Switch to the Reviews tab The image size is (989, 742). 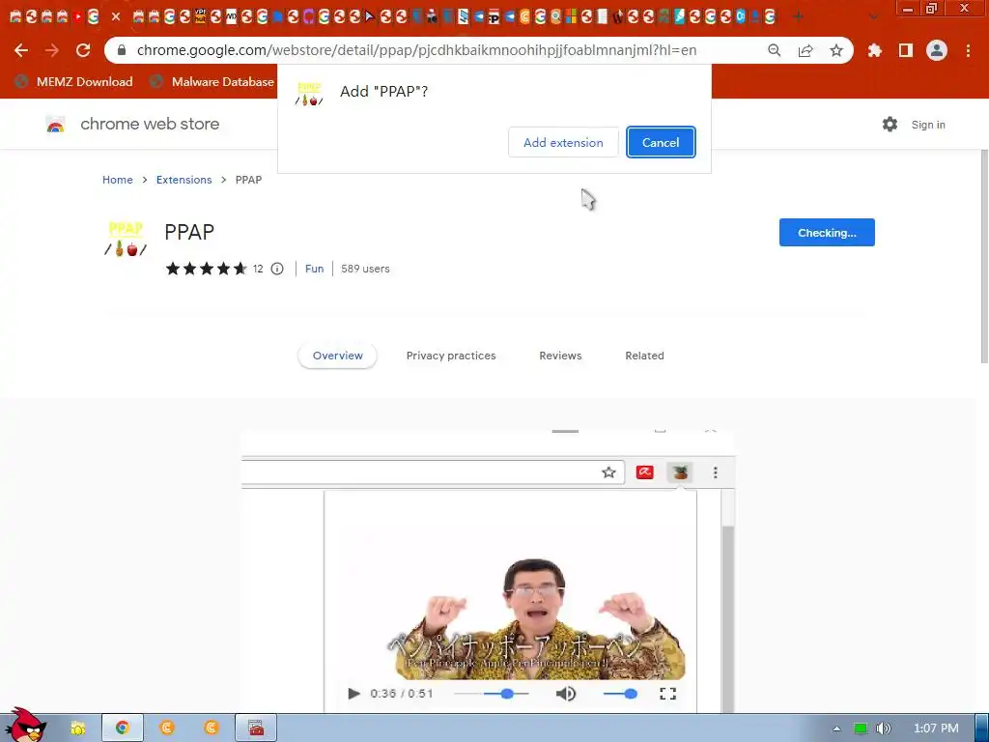(x=560, y=356)
